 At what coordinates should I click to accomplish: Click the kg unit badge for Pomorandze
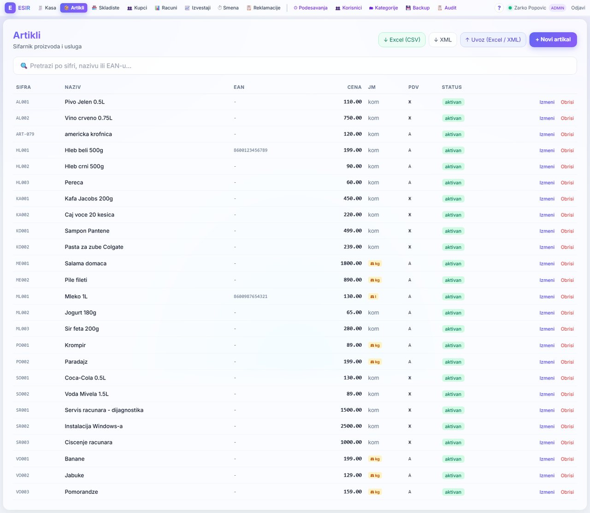tap(375, 492)
